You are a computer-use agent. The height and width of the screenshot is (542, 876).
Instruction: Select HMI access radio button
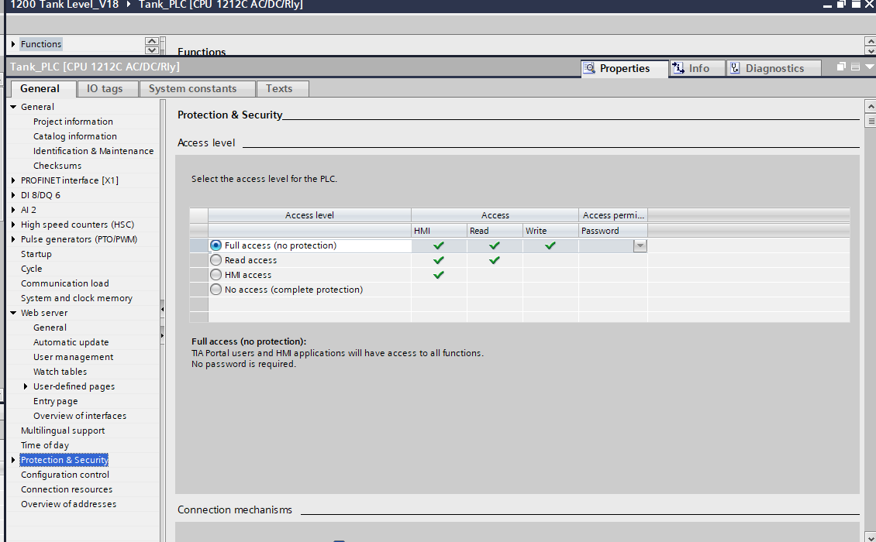(x=216, y=275)
